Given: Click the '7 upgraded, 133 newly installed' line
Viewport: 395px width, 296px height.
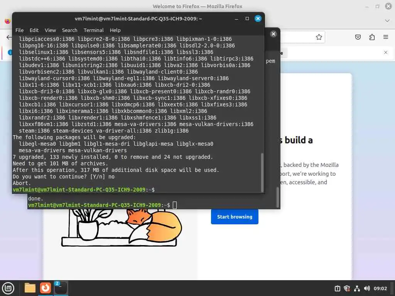Looking at the screenshot, I should [113, 157].
